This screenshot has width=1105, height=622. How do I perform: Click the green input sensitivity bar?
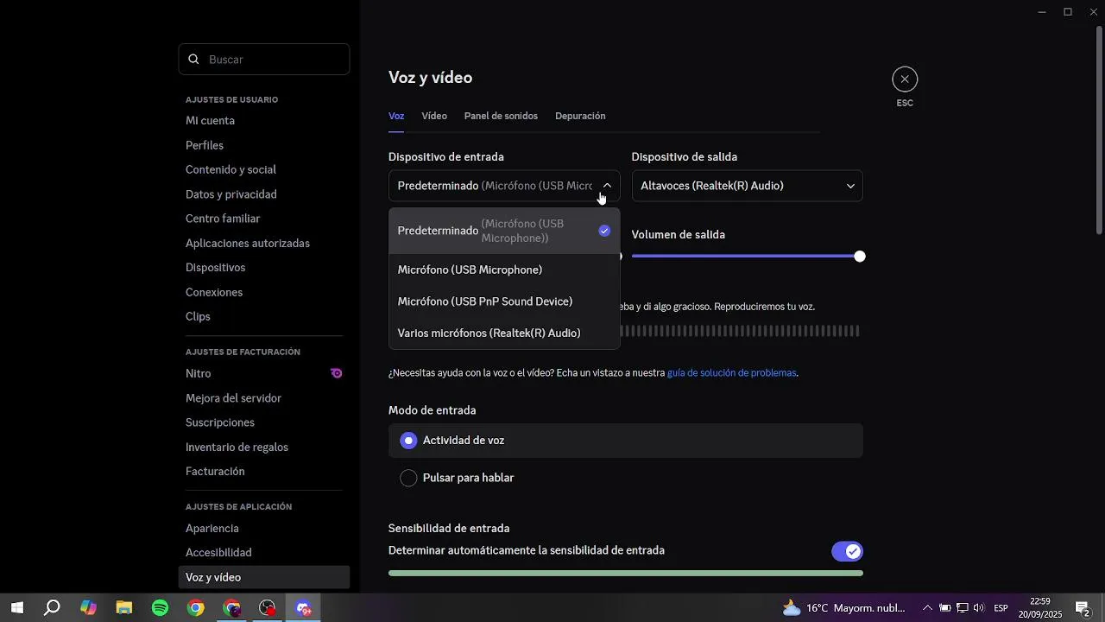coord(625,573)
